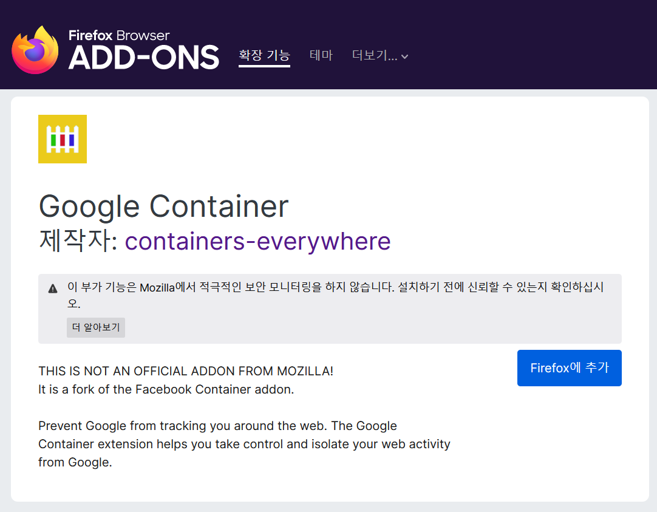Select the 확장 기능 tab
This screenshot has height=512, width=657.
[264, 55]
